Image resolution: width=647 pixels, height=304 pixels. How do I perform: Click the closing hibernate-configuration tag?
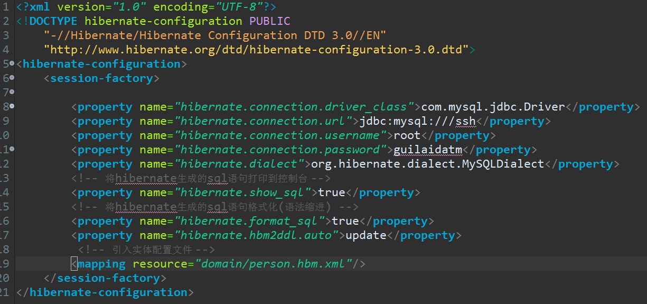click(x=106, y=292)
